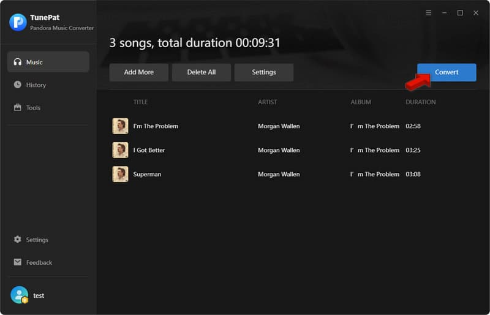Click album art for I Got Better
This screenshot has height=315, width=490.
pos(120,150)
